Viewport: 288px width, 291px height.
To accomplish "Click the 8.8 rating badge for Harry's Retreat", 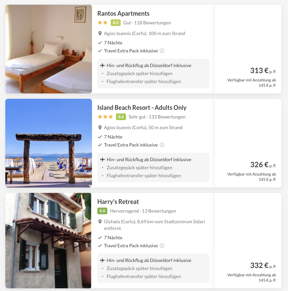I will tap(102, 211).
